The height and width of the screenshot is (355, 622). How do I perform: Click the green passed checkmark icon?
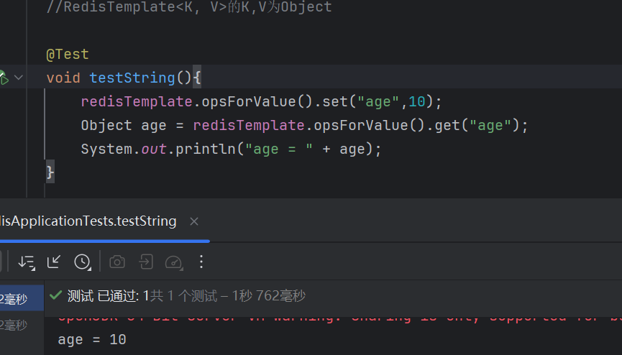pos(55,295)
